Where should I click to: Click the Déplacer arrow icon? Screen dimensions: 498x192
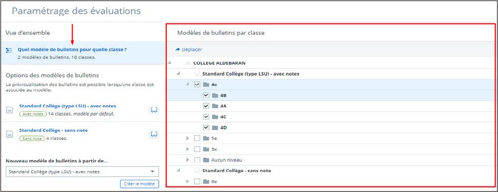pos(178,50)
